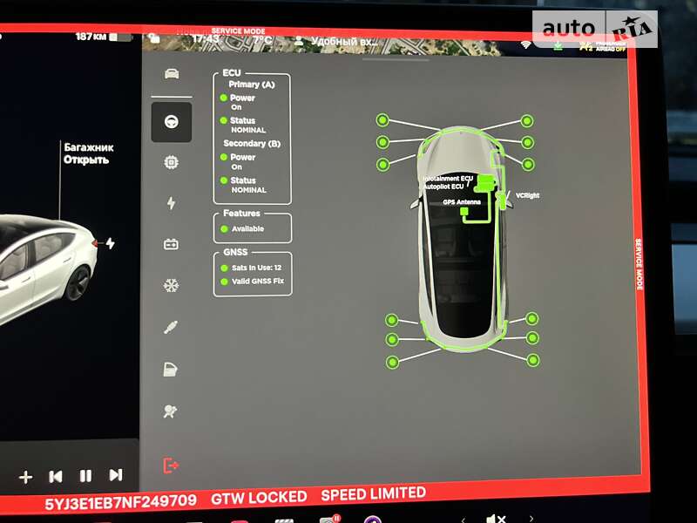Select the Infotainment ECU label on car
697x523 pixels.
(448, 179)
